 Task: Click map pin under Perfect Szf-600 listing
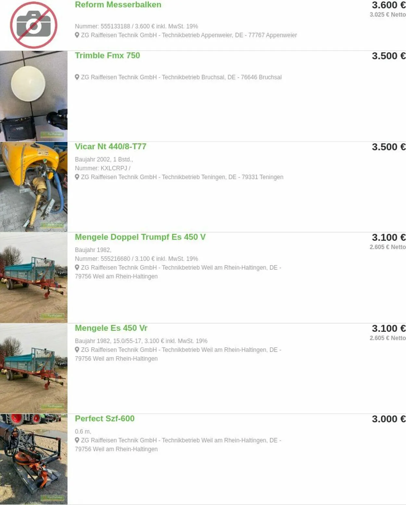(x=77, y=440)
